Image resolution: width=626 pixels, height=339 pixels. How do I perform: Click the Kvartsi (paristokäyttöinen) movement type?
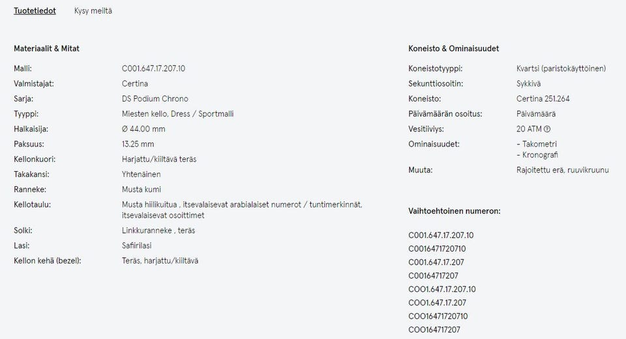[x=561, y=68]
